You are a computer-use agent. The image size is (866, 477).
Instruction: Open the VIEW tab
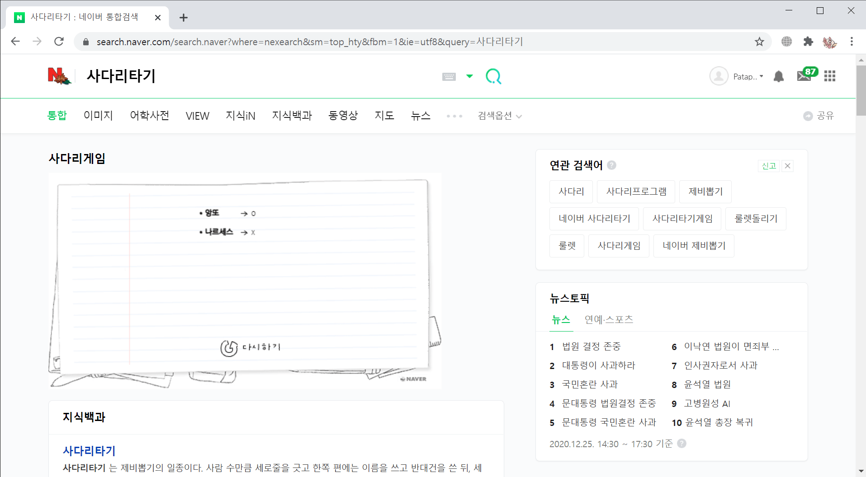(198, 116)
